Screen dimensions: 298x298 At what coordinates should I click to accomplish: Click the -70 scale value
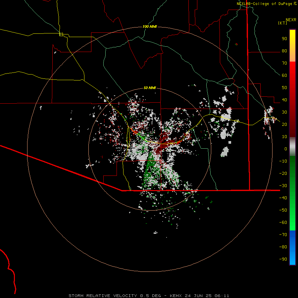tap(283, 234)
